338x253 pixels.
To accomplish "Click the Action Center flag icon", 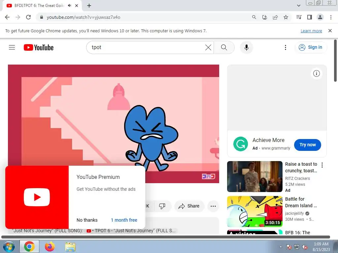I will tap(289, 247).
